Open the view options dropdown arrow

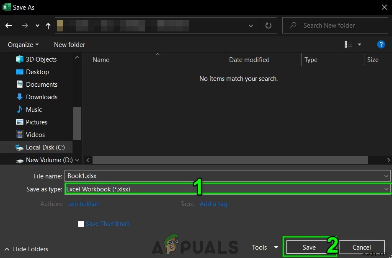359,44
